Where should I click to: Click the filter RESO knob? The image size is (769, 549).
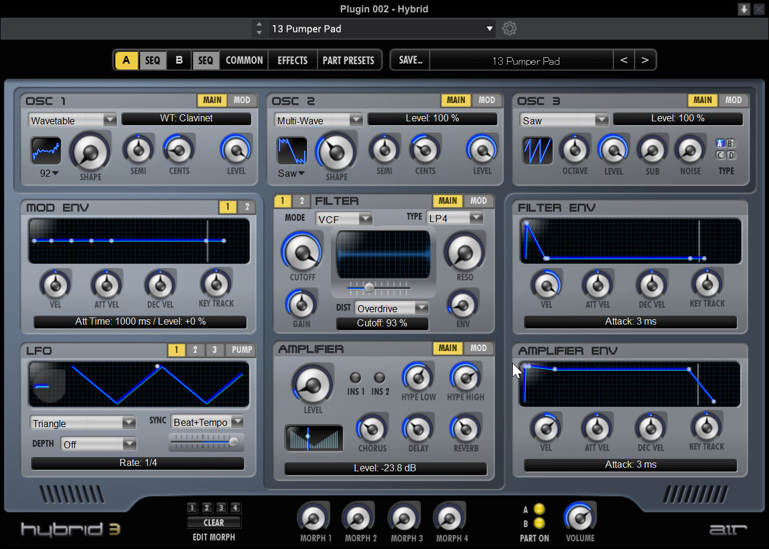point(464,252)
